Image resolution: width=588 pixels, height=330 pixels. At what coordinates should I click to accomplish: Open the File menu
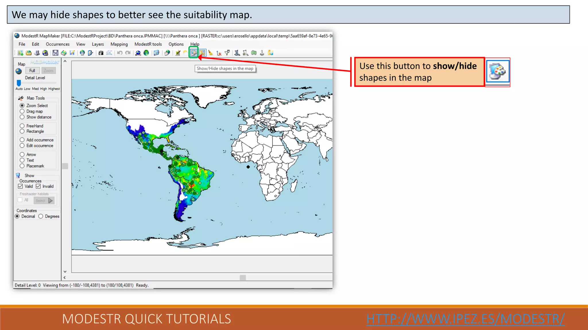(22, 44)
